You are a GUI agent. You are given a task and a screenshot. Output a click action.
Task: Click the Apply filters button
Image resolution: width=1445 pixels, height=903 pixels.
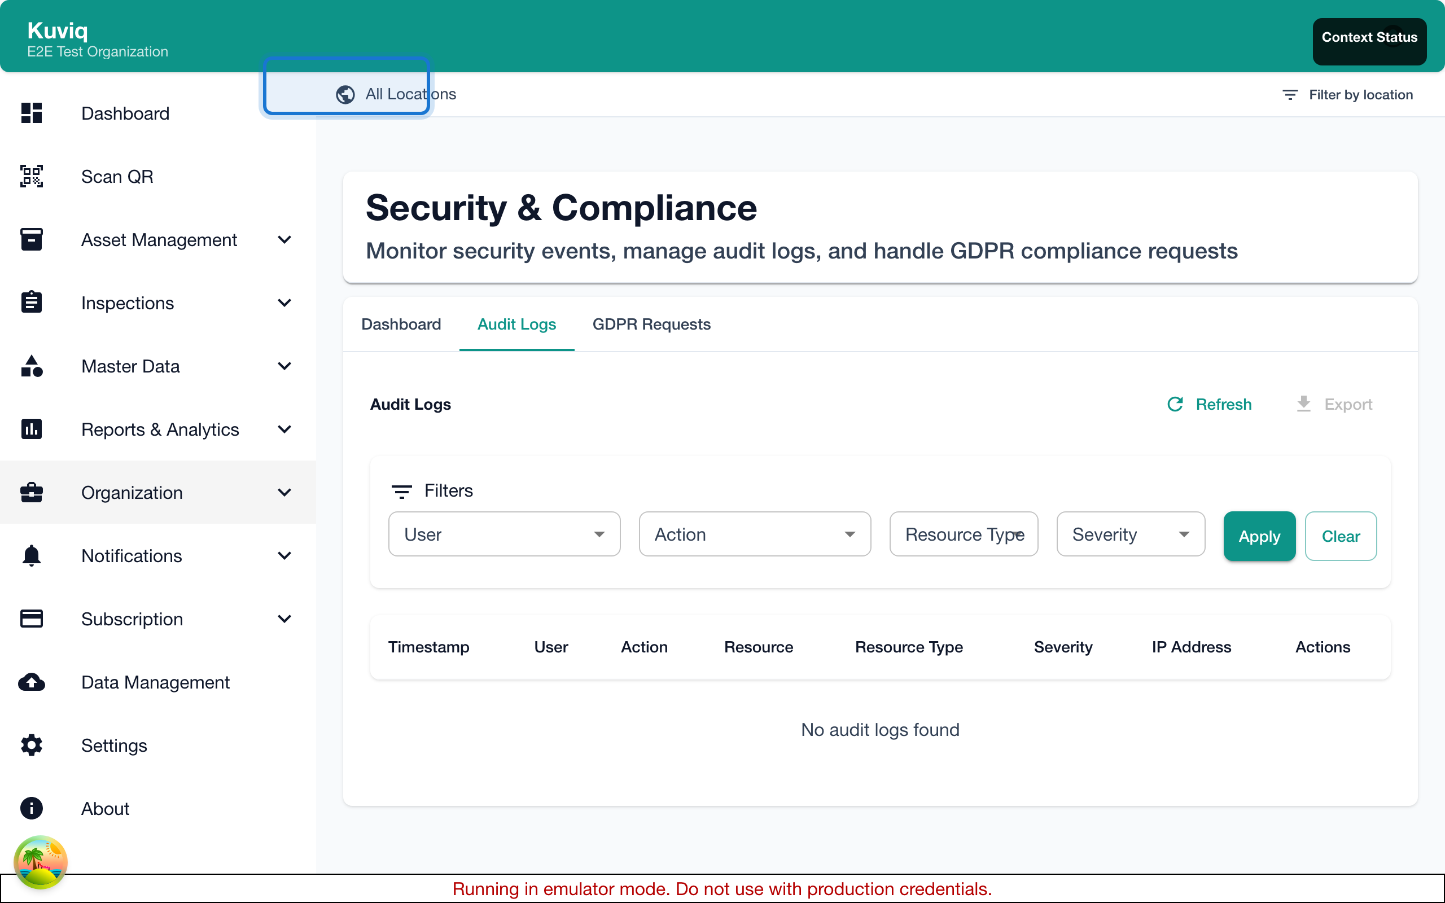coord(1259,536)
